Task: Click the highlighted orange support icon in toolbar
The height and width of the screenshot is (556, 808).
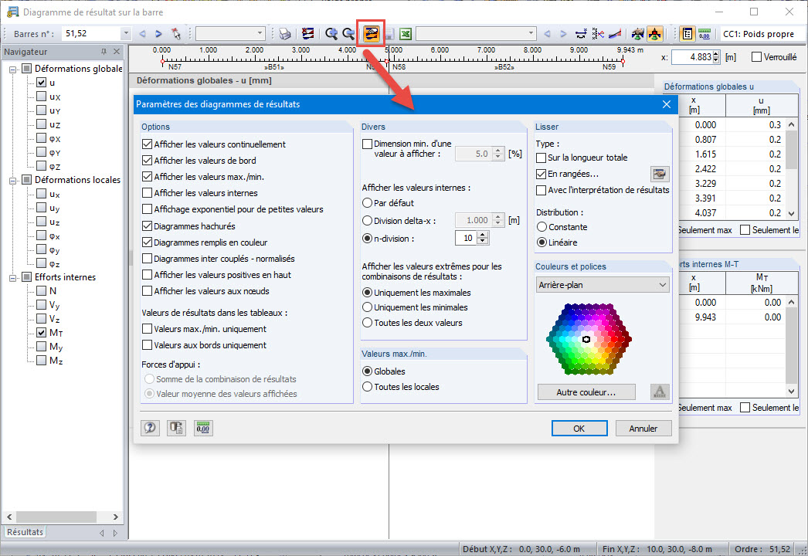Action: pos(655,34)
